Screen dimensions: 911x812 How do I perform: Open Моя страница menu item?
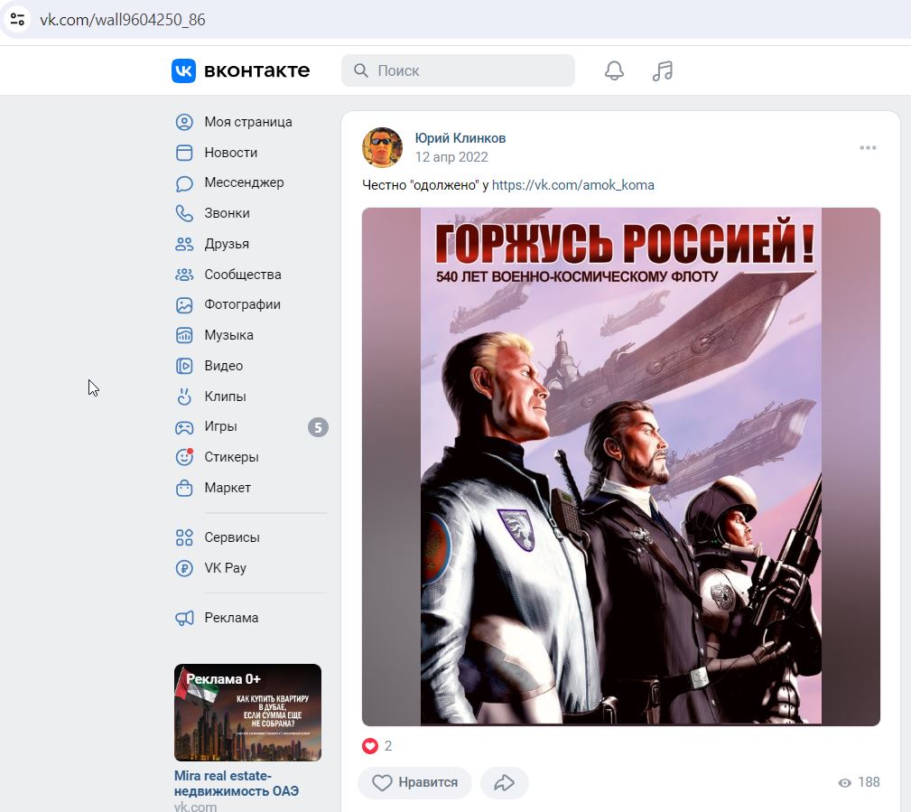pyautogui.click(x=248, y=122)
